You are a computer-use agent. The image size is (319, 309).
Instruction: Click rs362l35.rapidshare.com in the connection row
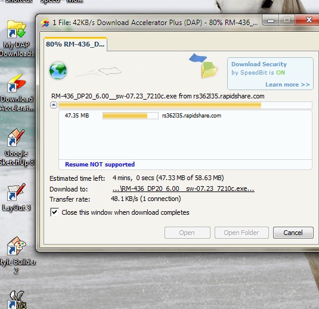[191, 116]
